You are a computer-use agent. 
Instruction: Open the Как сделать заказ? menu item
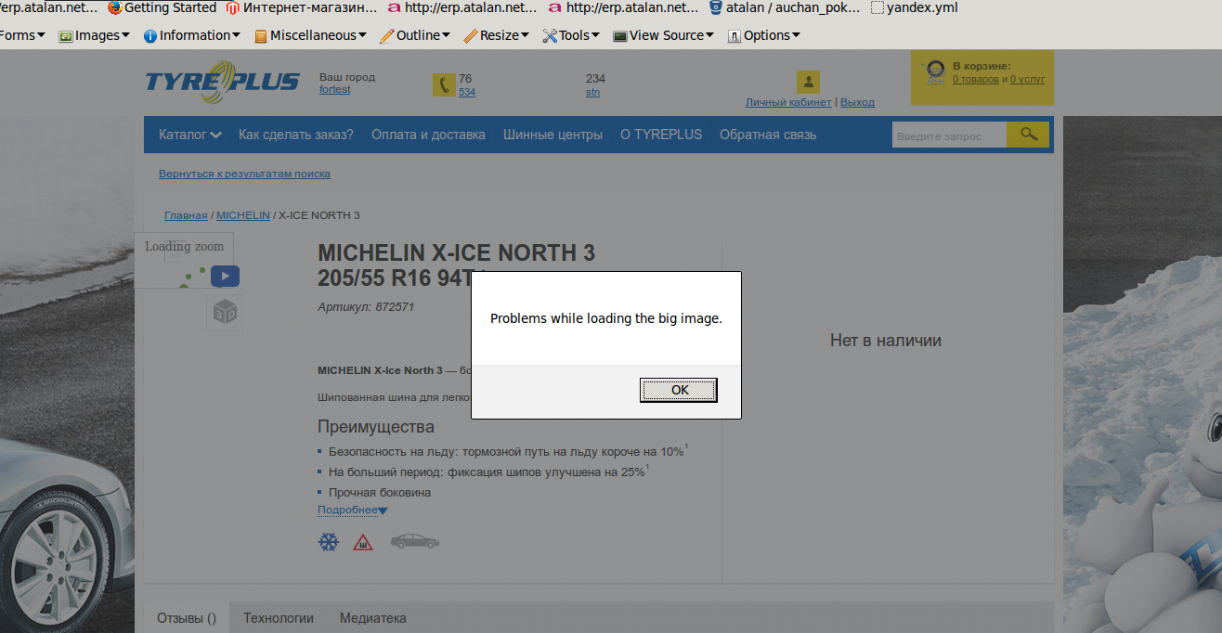pos(296,135)
